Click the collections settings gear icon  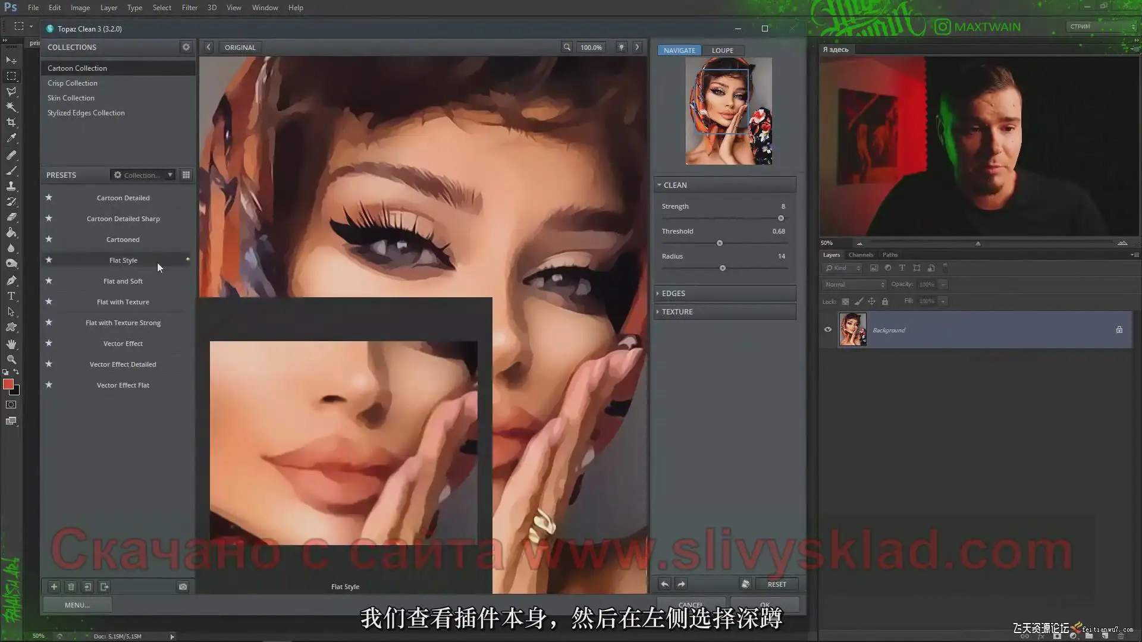tap(186, 47)
